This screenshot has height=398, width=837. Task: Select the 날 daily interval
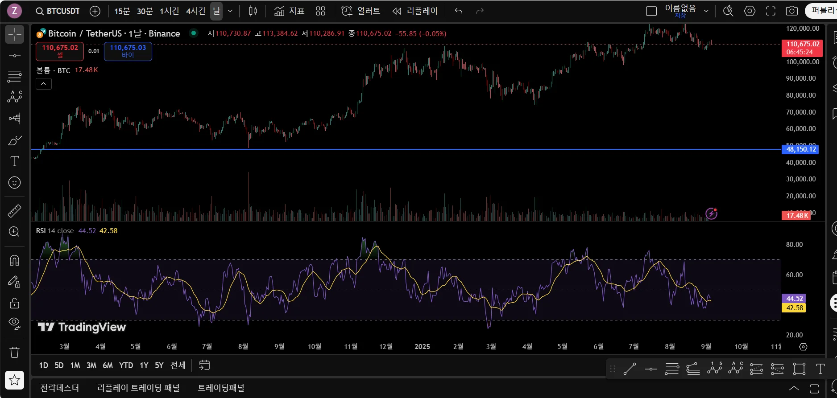pos(216,11)
